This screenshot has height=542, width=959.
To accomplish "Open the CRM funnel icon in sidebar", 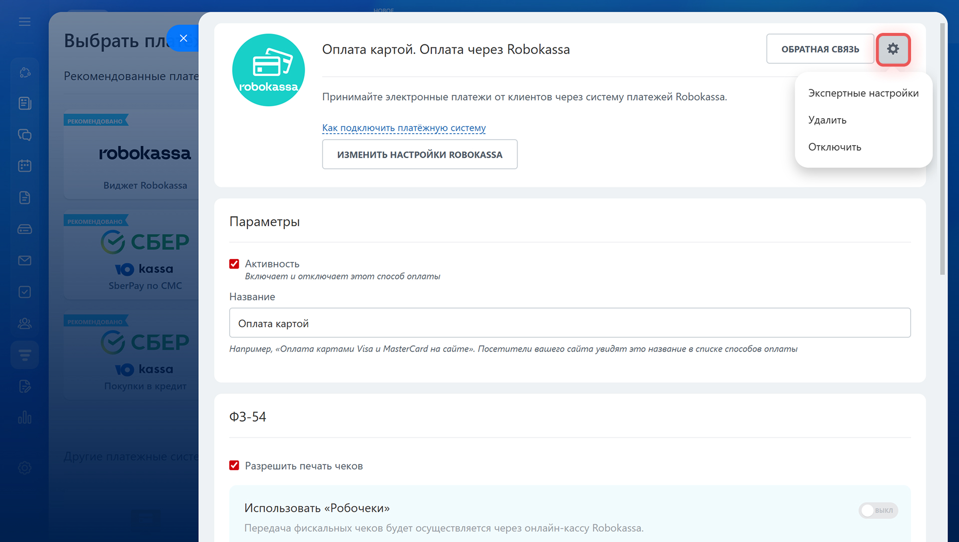I will 24,355.
